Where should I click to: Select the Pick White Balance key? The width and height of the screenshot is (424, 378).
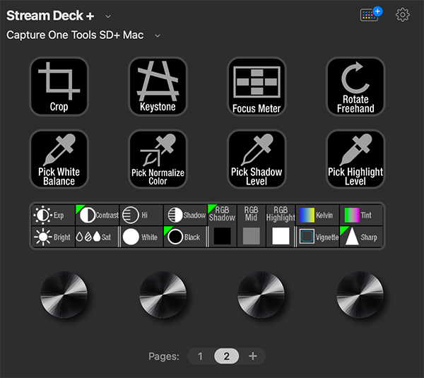59,159
